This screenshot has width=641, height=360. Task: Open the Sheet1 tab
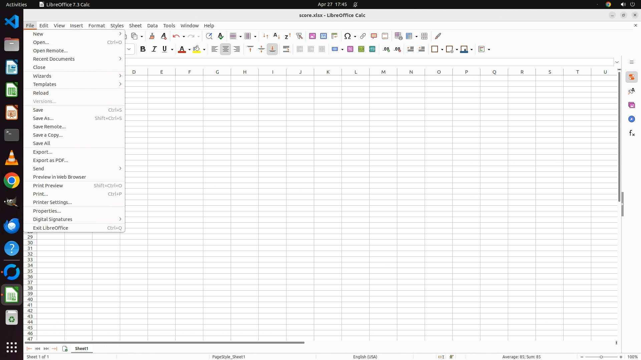point(82,349)
